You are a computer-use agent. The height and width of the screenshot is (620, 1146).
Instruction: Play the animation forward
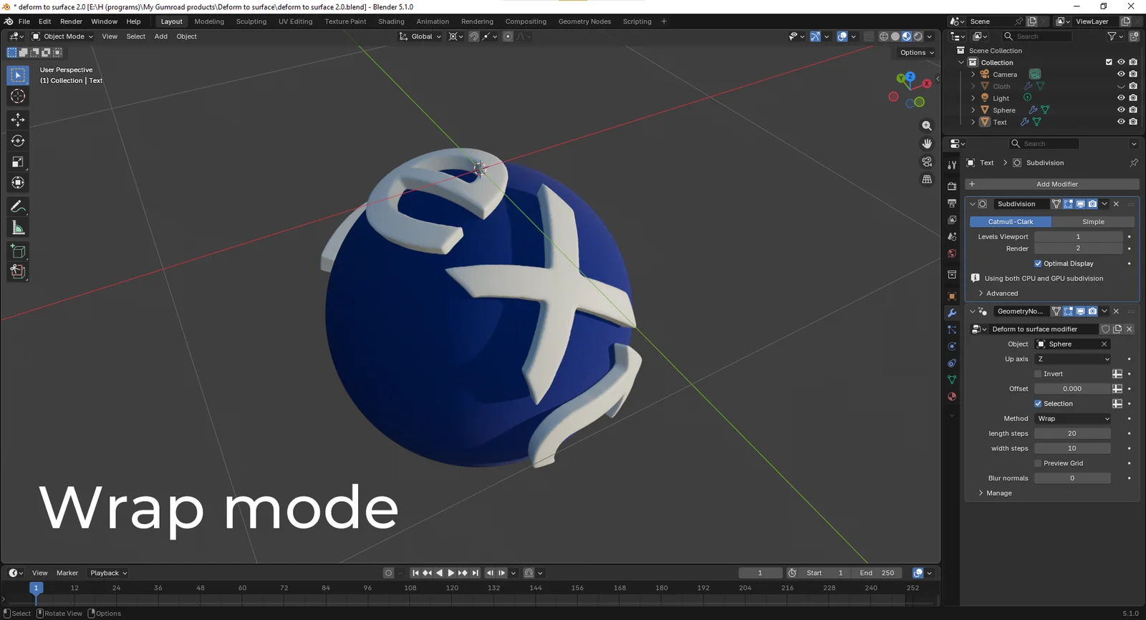click(x=451, y=573)
